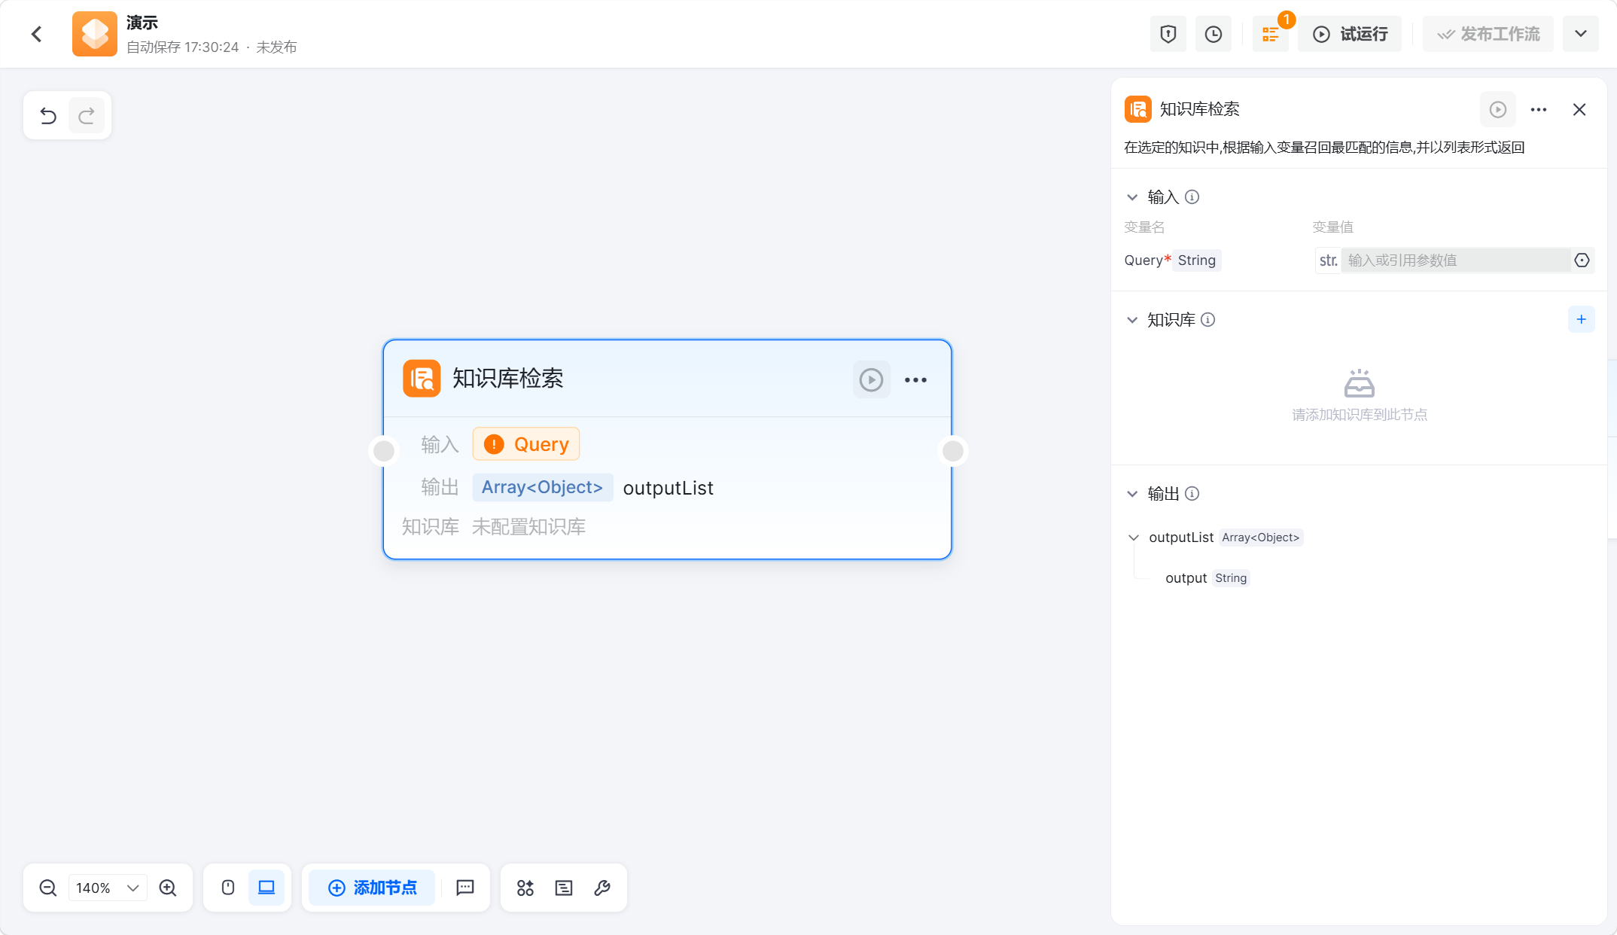The width and height of the screenshot is (1617, 935).
Task: Open run history clock icon
Action: pyautogui.click(x=1213, y=34)
